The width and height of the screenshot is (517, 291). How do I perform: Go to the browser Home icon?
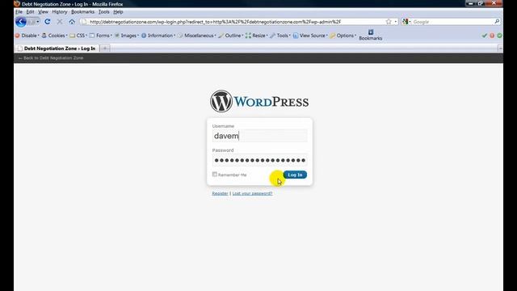click(72, 22)
